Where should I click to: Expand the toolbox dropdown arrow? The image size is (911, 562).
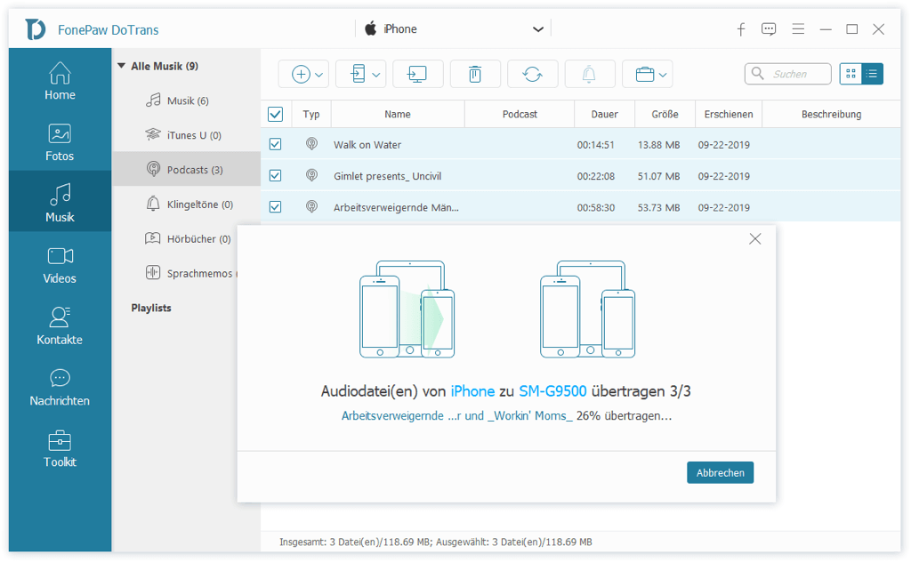662,75
